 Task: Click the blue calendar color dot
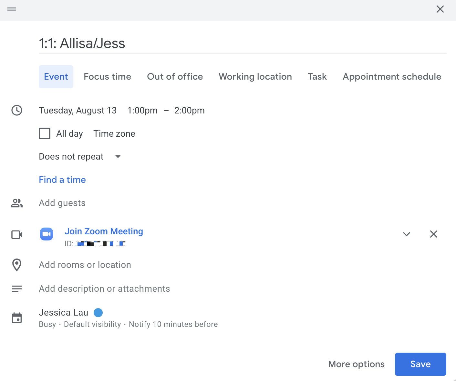point(98,313)
